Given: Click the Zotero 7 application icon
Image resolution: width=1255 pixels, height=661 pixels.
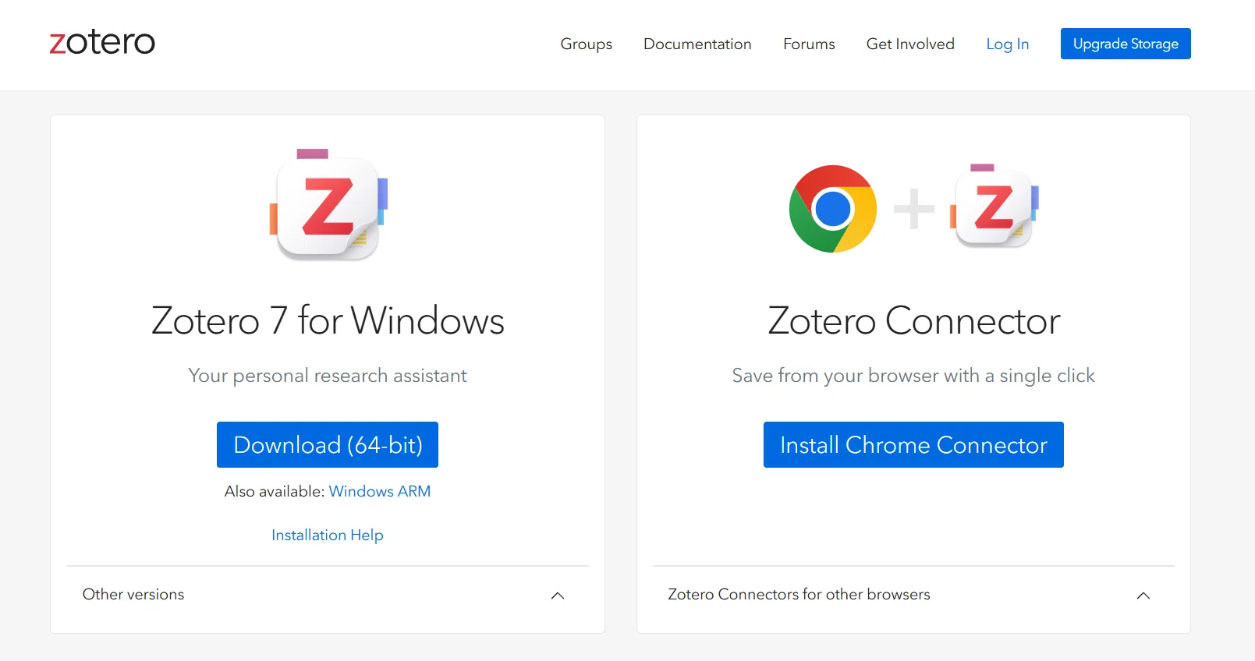Looking at the screenshot, I should tap(327, 207).
